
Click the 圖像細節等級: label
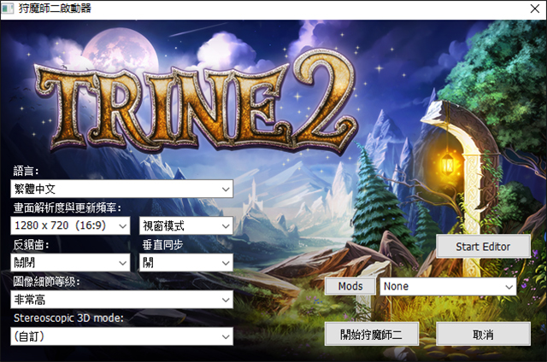[x=46, y=282]
